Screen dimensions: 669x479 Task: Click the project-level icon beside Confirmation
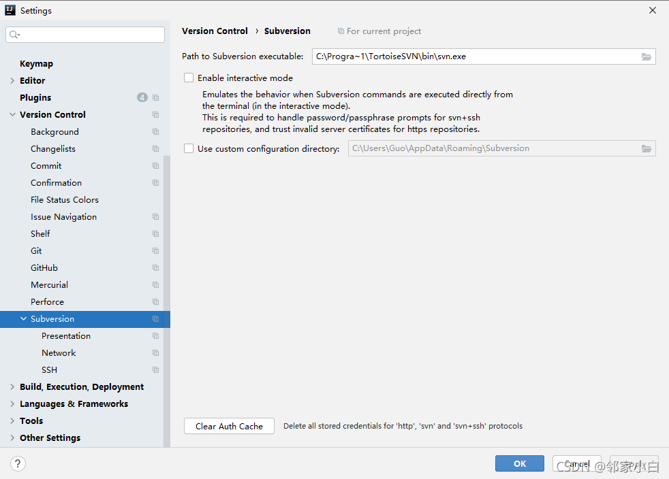(156, 183)
